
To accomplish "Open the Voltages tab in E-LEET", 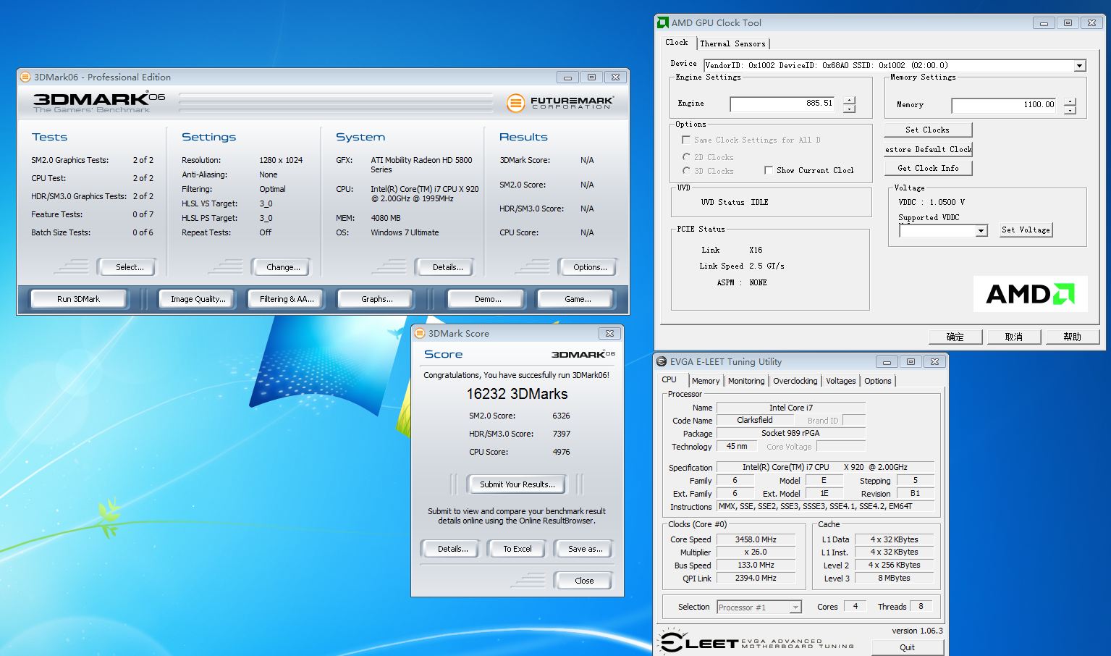I will pyautogui.click(x=841, y=381).
